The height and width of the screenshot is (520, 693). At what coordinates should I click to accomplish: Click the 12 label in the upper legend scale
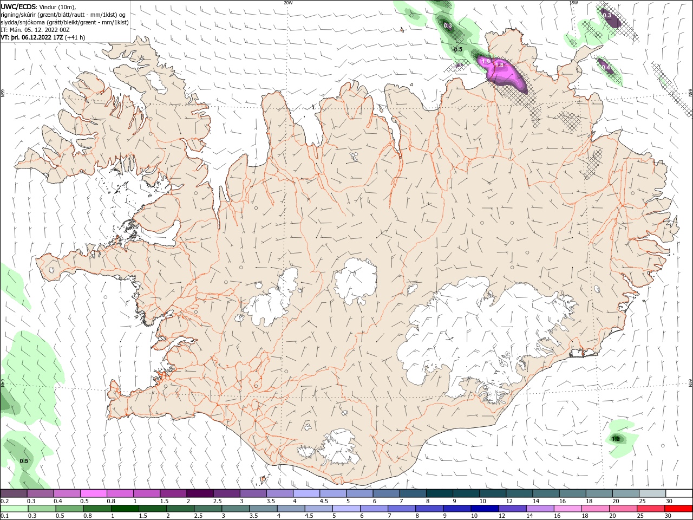pyautogui.click(x=509, y=501)
